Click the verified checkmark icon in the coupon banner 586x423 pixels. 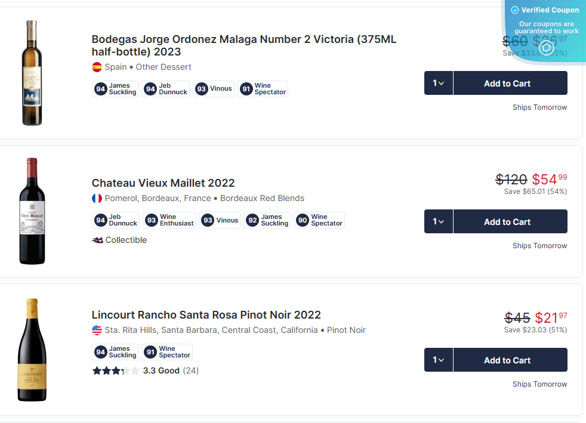(514, 10)
